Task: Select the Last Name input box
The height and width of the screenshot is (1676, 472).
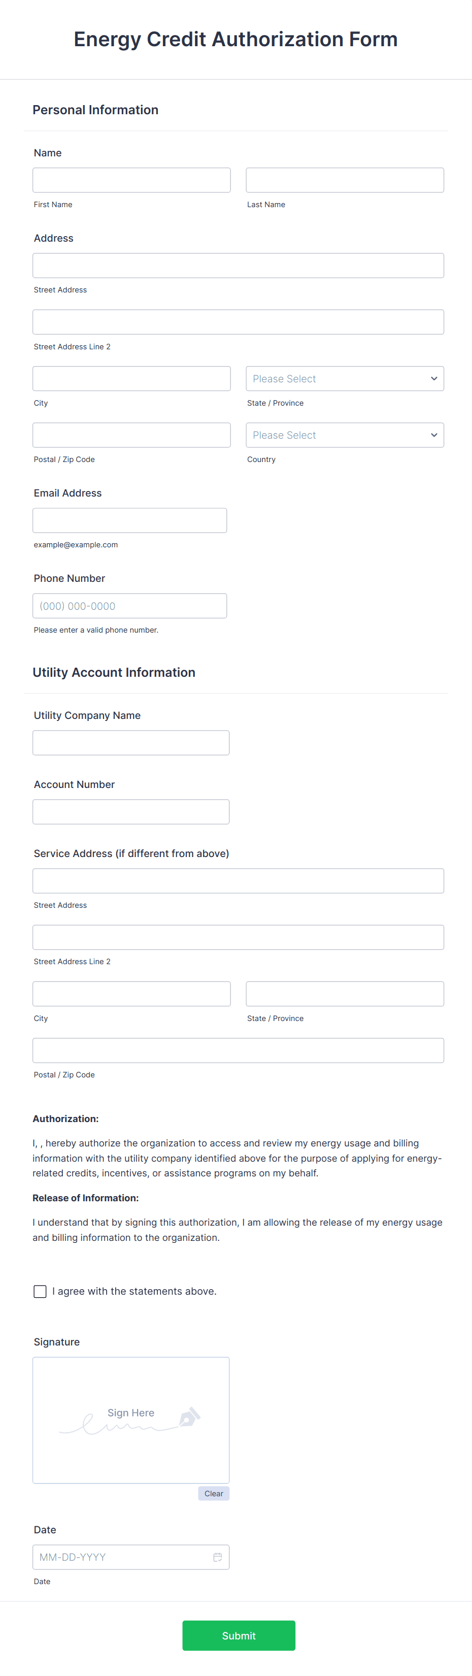Action: pos(345,180)
